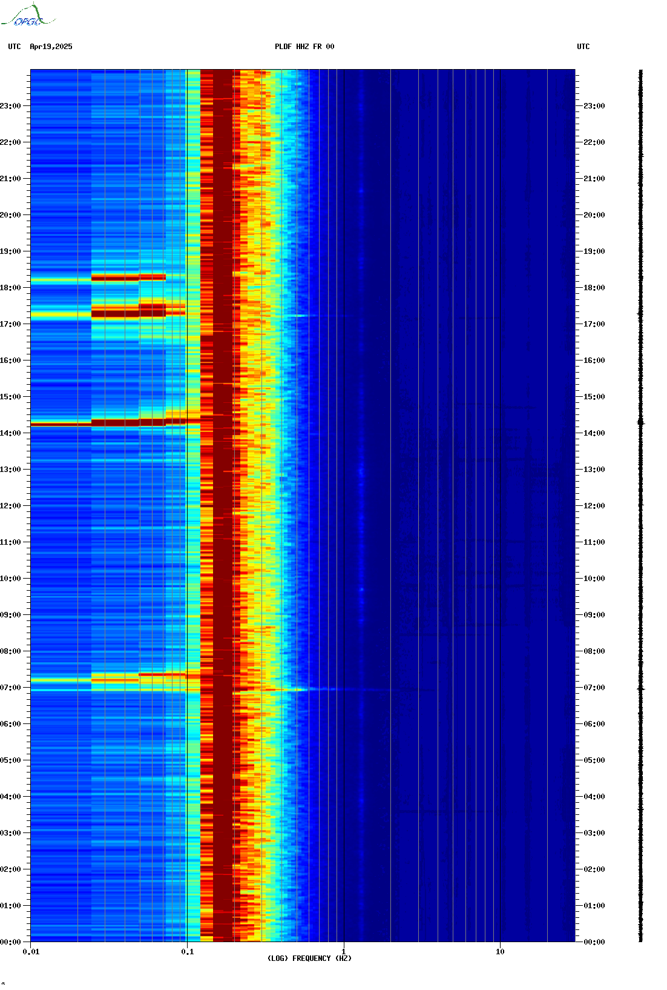
Task: Click the right-axis 07:00 label
Action: pyautogui.click(x=594, y=688)
